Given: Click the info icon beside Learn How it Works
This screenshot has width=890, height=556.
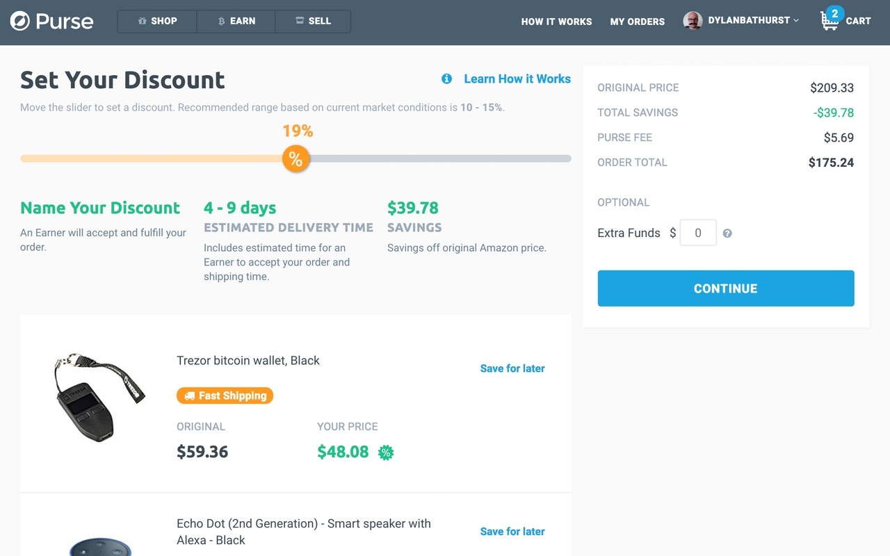Looking at the screenshot, I should tap(446, 79).
